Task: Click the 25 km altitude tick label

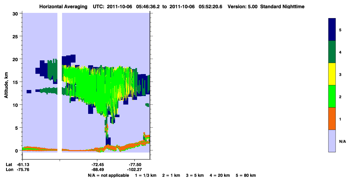Action: tap(15, 36)
